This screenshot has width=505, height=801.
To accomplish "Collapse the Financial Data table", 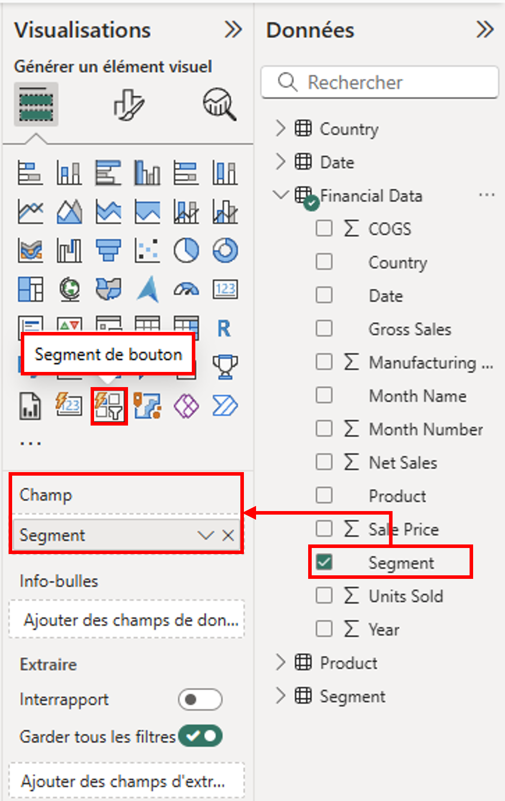I will [x=280, y=195].
